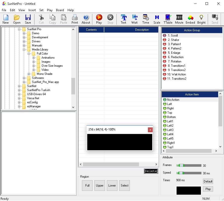Choose the Left action item
Image resolution: width=224 pixels, height=201 pixels.
190,104
